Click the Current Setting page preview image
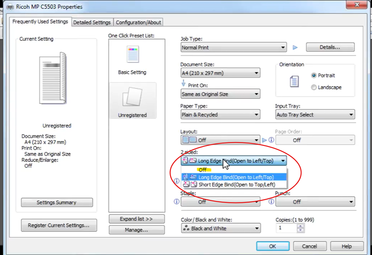The image size is (372, 255). point(53,78)
